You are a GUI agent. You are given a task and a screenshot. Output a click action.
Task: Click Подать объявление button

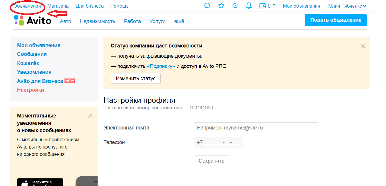pos(336,20)
